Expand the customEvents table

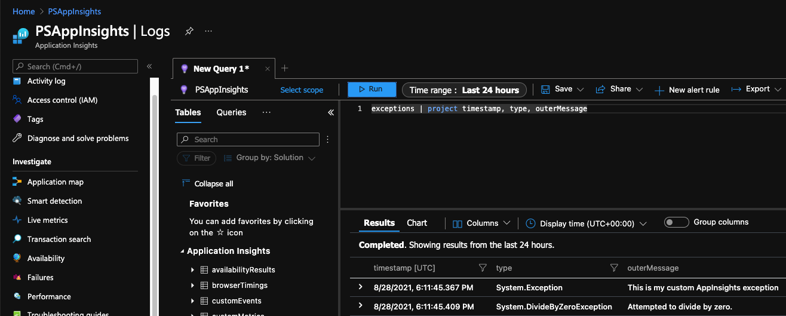pyautogui.click(x=192, y=301)
